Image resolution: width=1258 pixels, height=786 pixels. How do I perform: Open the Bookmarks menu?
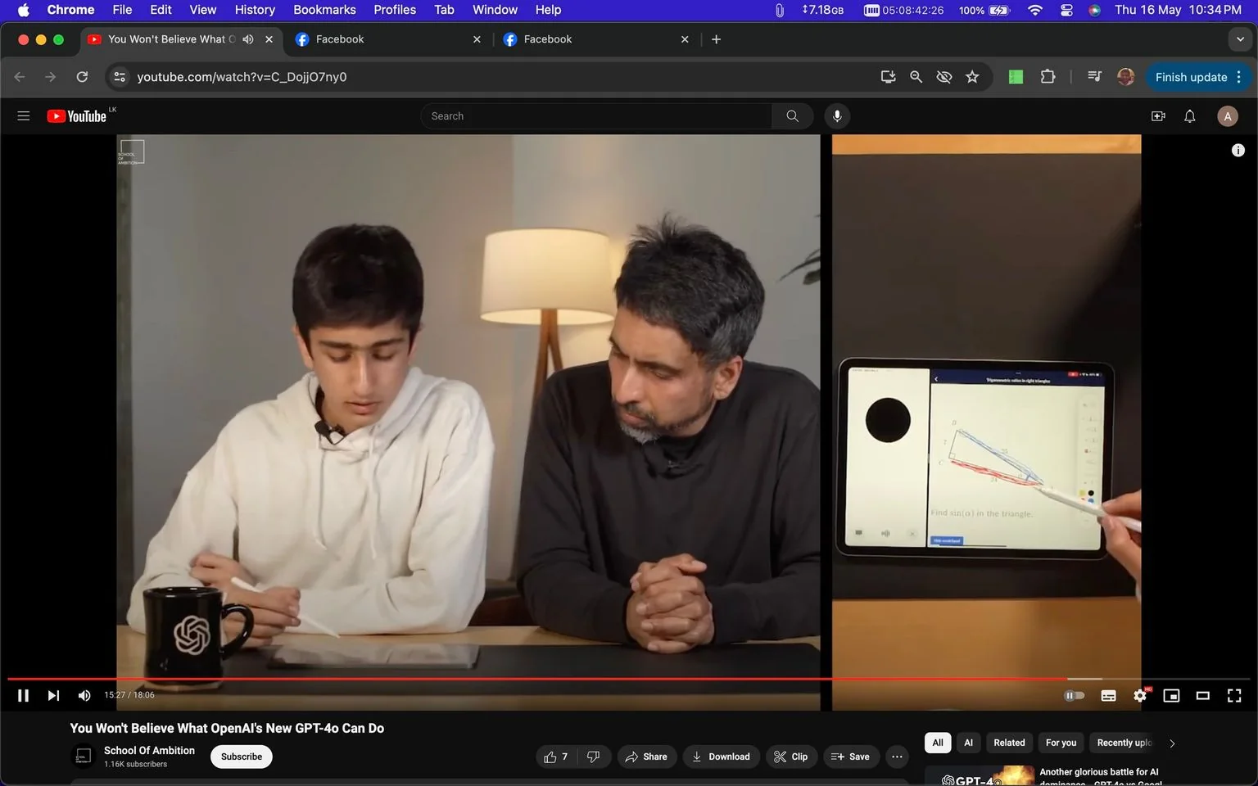[324, 10]
